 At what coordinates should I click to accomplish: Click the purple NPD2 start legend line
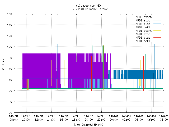[x=157, y=17]
